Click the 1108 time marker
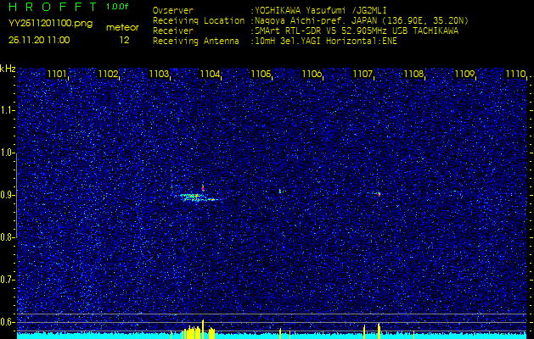 click(x=413, y=74)
